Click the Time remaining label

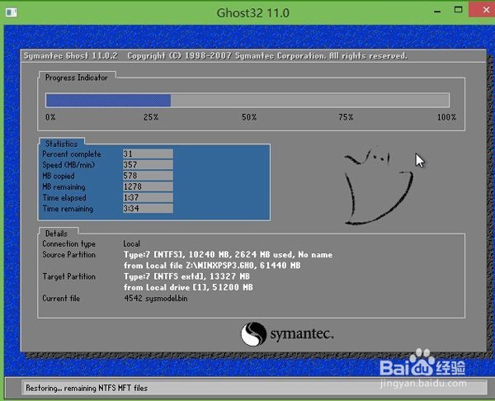click(x=68, y=209)
